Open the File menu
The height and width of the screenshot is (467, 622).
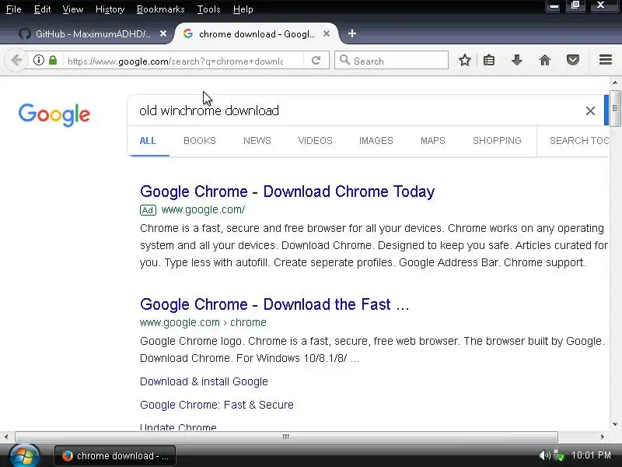pyautogui.click(x=14, y=9)
